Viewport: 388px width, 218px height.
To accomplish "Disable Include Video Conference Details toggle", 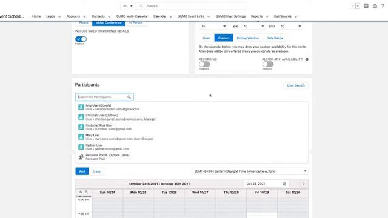I will (x=81, y=39).
